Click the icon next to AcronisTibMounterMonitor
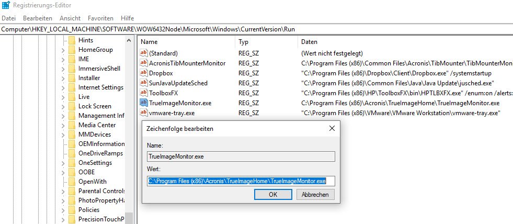The image size is (513, 224). [x=143, y=63]
